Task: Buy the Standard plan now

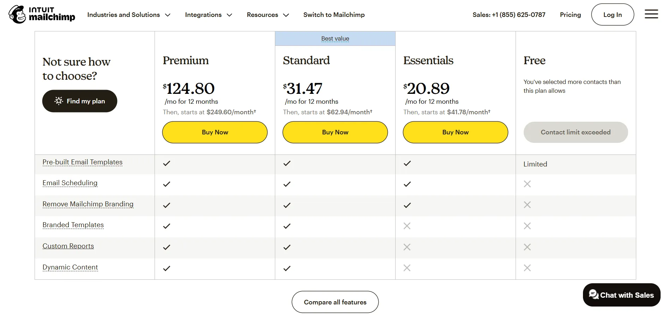Action: (x=335, y=132)
